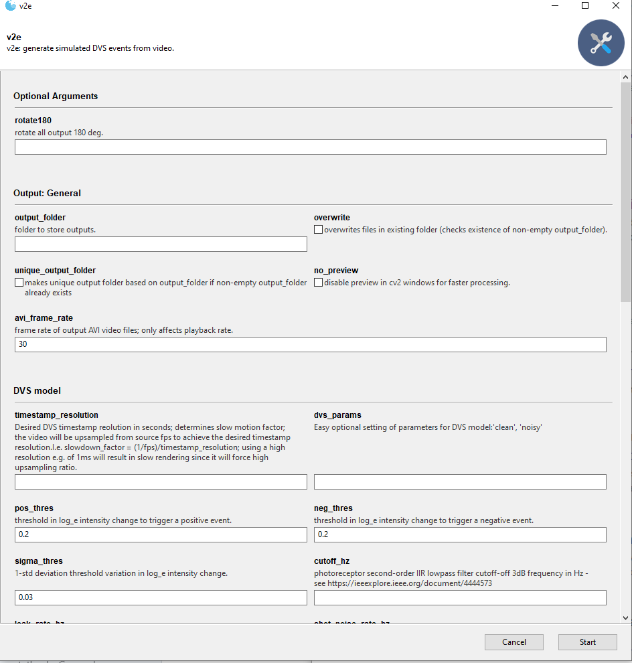Close the v2e window
The width and height of the screenshot is (632, 663).
(616, 5)
